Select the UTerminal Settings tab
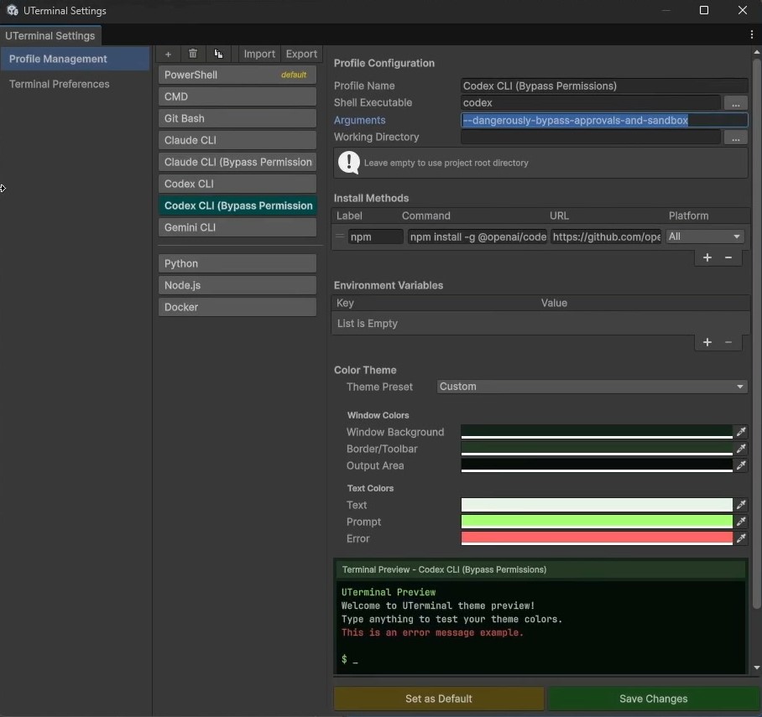 tap(50, 35)
